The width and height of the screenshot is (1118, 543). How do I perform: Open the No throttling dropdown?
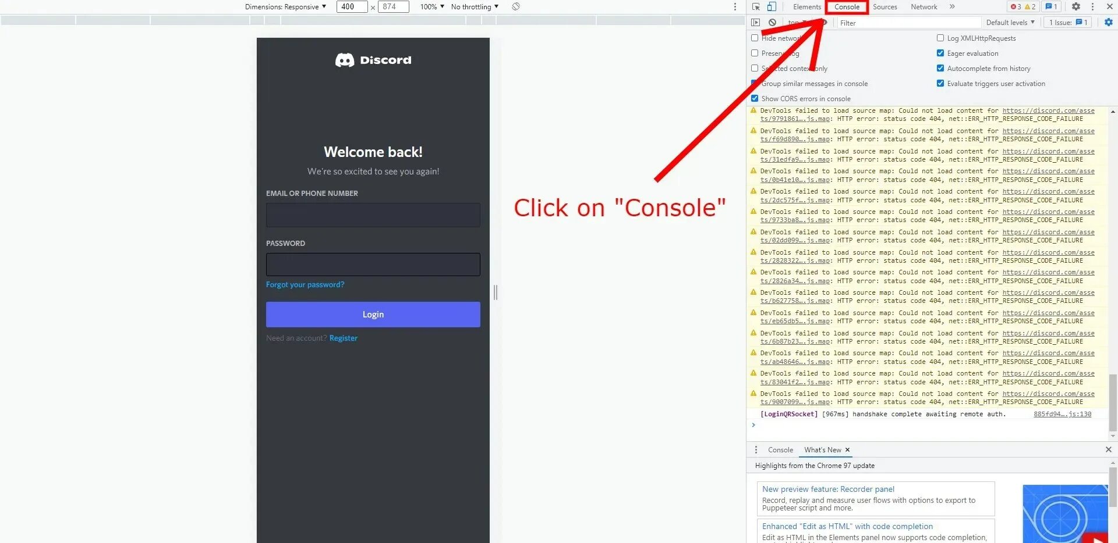pos(475,7)
